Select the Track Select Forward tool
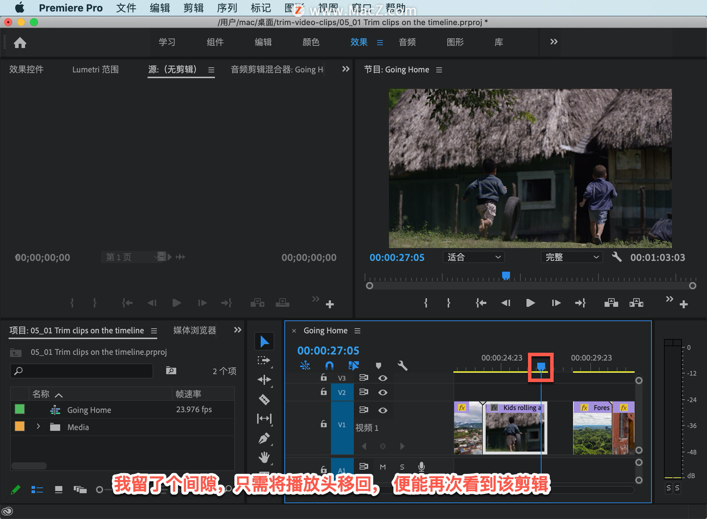This screenshot has width=707, height=519. tap(264, 360)
